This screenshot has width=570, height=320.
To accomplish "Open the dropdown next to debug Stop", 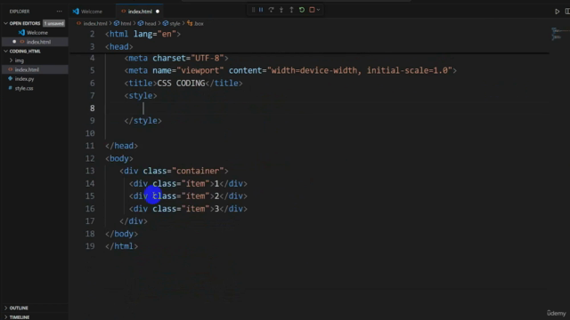I will 319,10.
